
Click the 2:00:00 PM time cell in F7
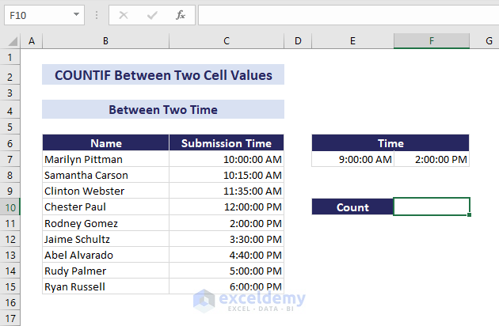tap(432, 159)
